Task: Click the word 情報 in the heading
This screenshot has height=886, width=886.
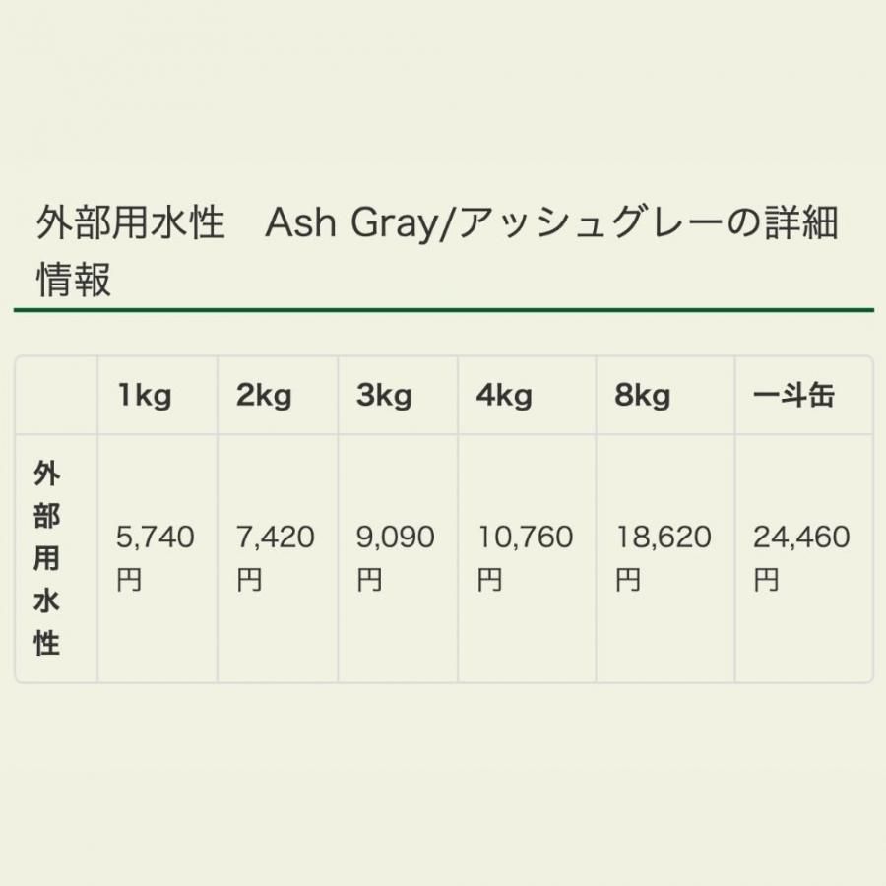Action: point(74,279)
